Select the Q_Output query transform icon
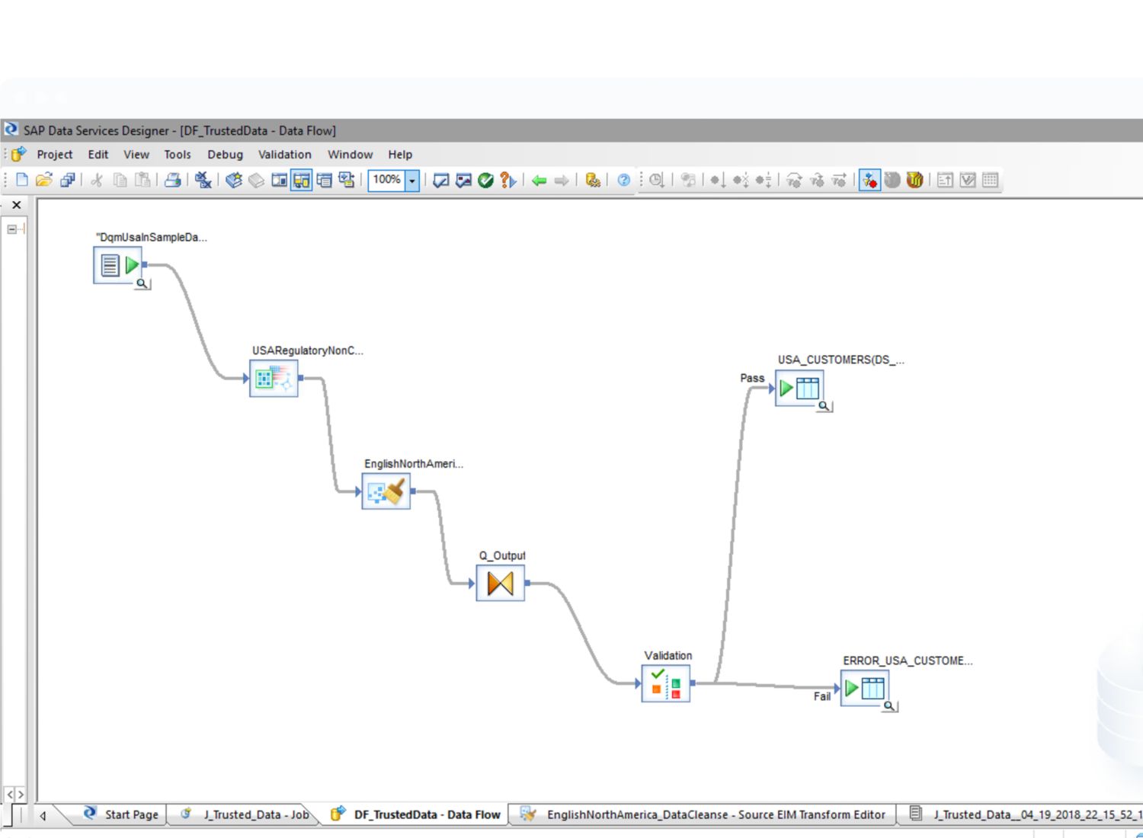1143x838 pixels. tap(500, 584)
